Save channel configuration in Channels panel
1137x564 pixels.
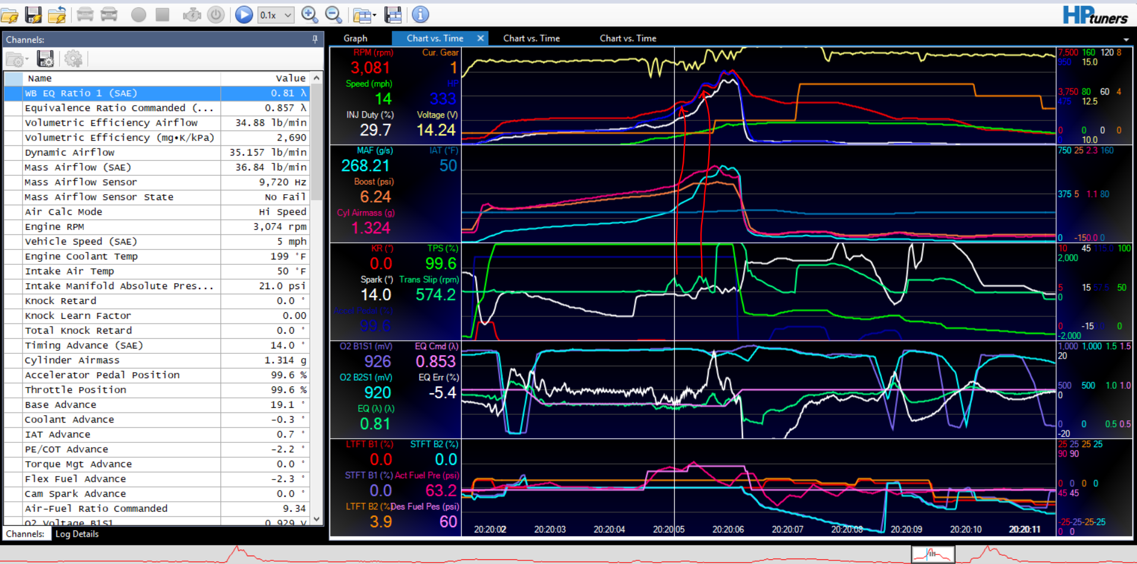pos(45,59)
